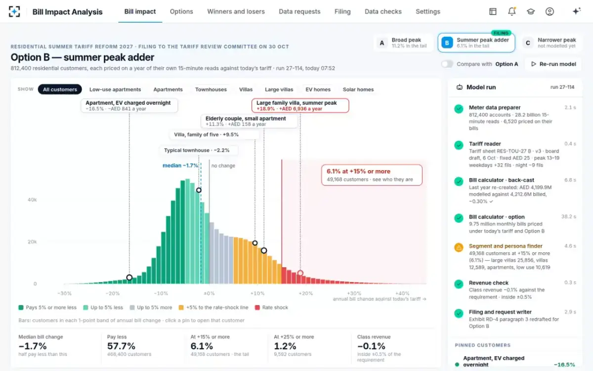Open Winners and losers tab
The width and height of the screenshot is (593, 371).
click(236, 11)
